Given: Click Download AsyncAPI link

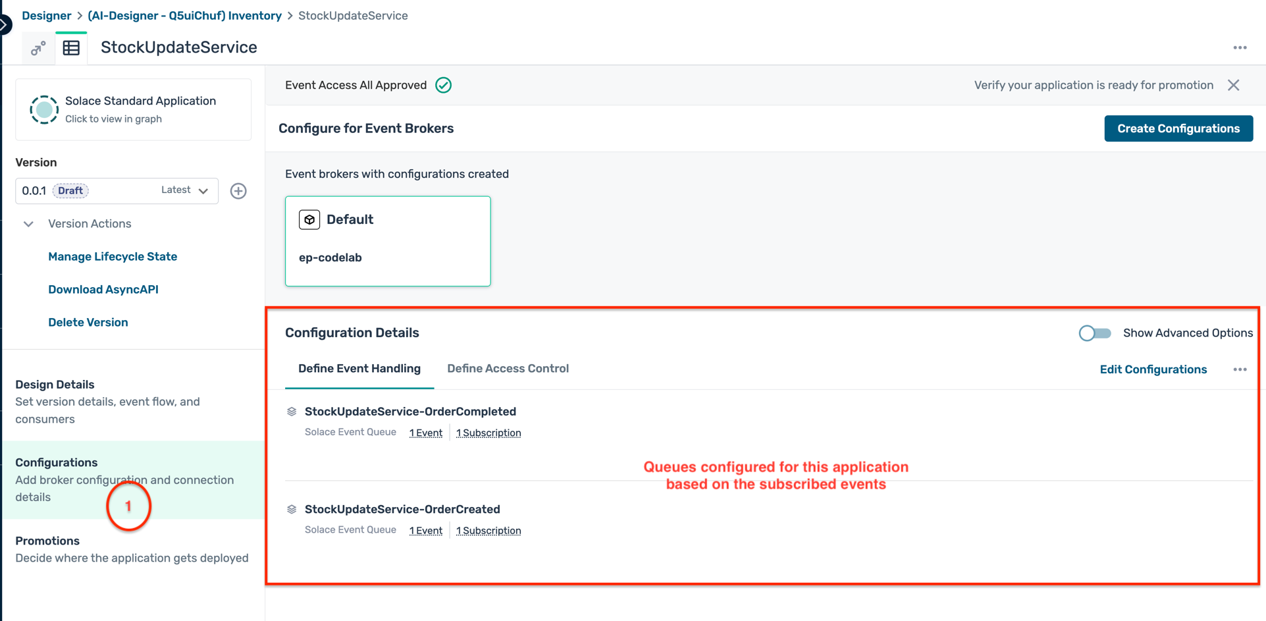Looking at the screenshot, I should (x=103, y=289).
